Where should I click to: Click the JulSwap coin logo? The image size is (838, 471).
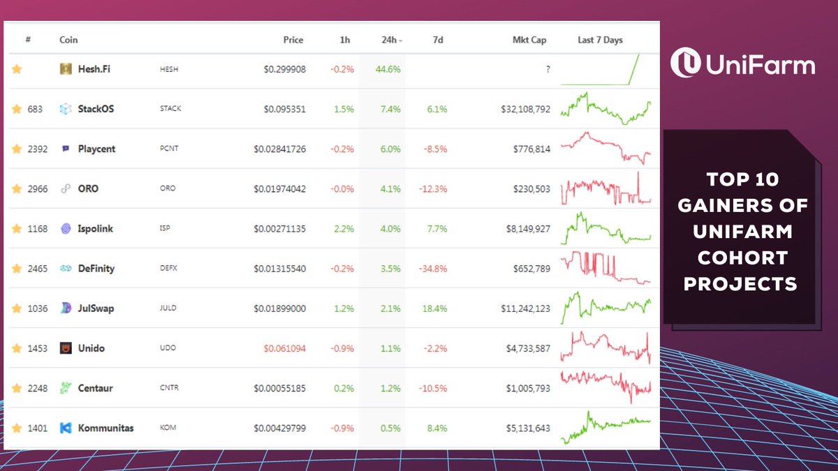click(x=66, y=308)
